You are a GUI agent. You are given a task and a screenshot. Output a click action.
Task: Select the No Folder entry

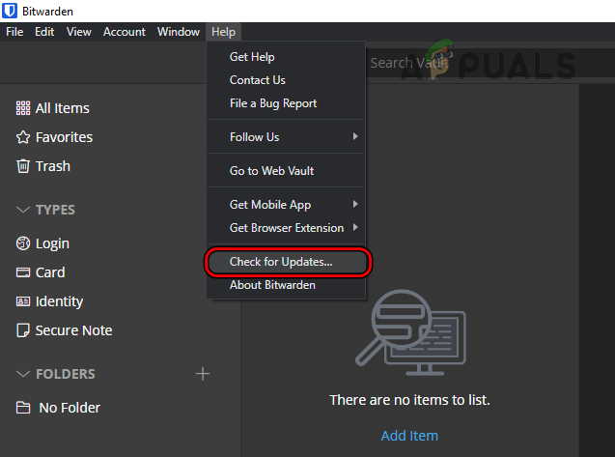[70, 408]
